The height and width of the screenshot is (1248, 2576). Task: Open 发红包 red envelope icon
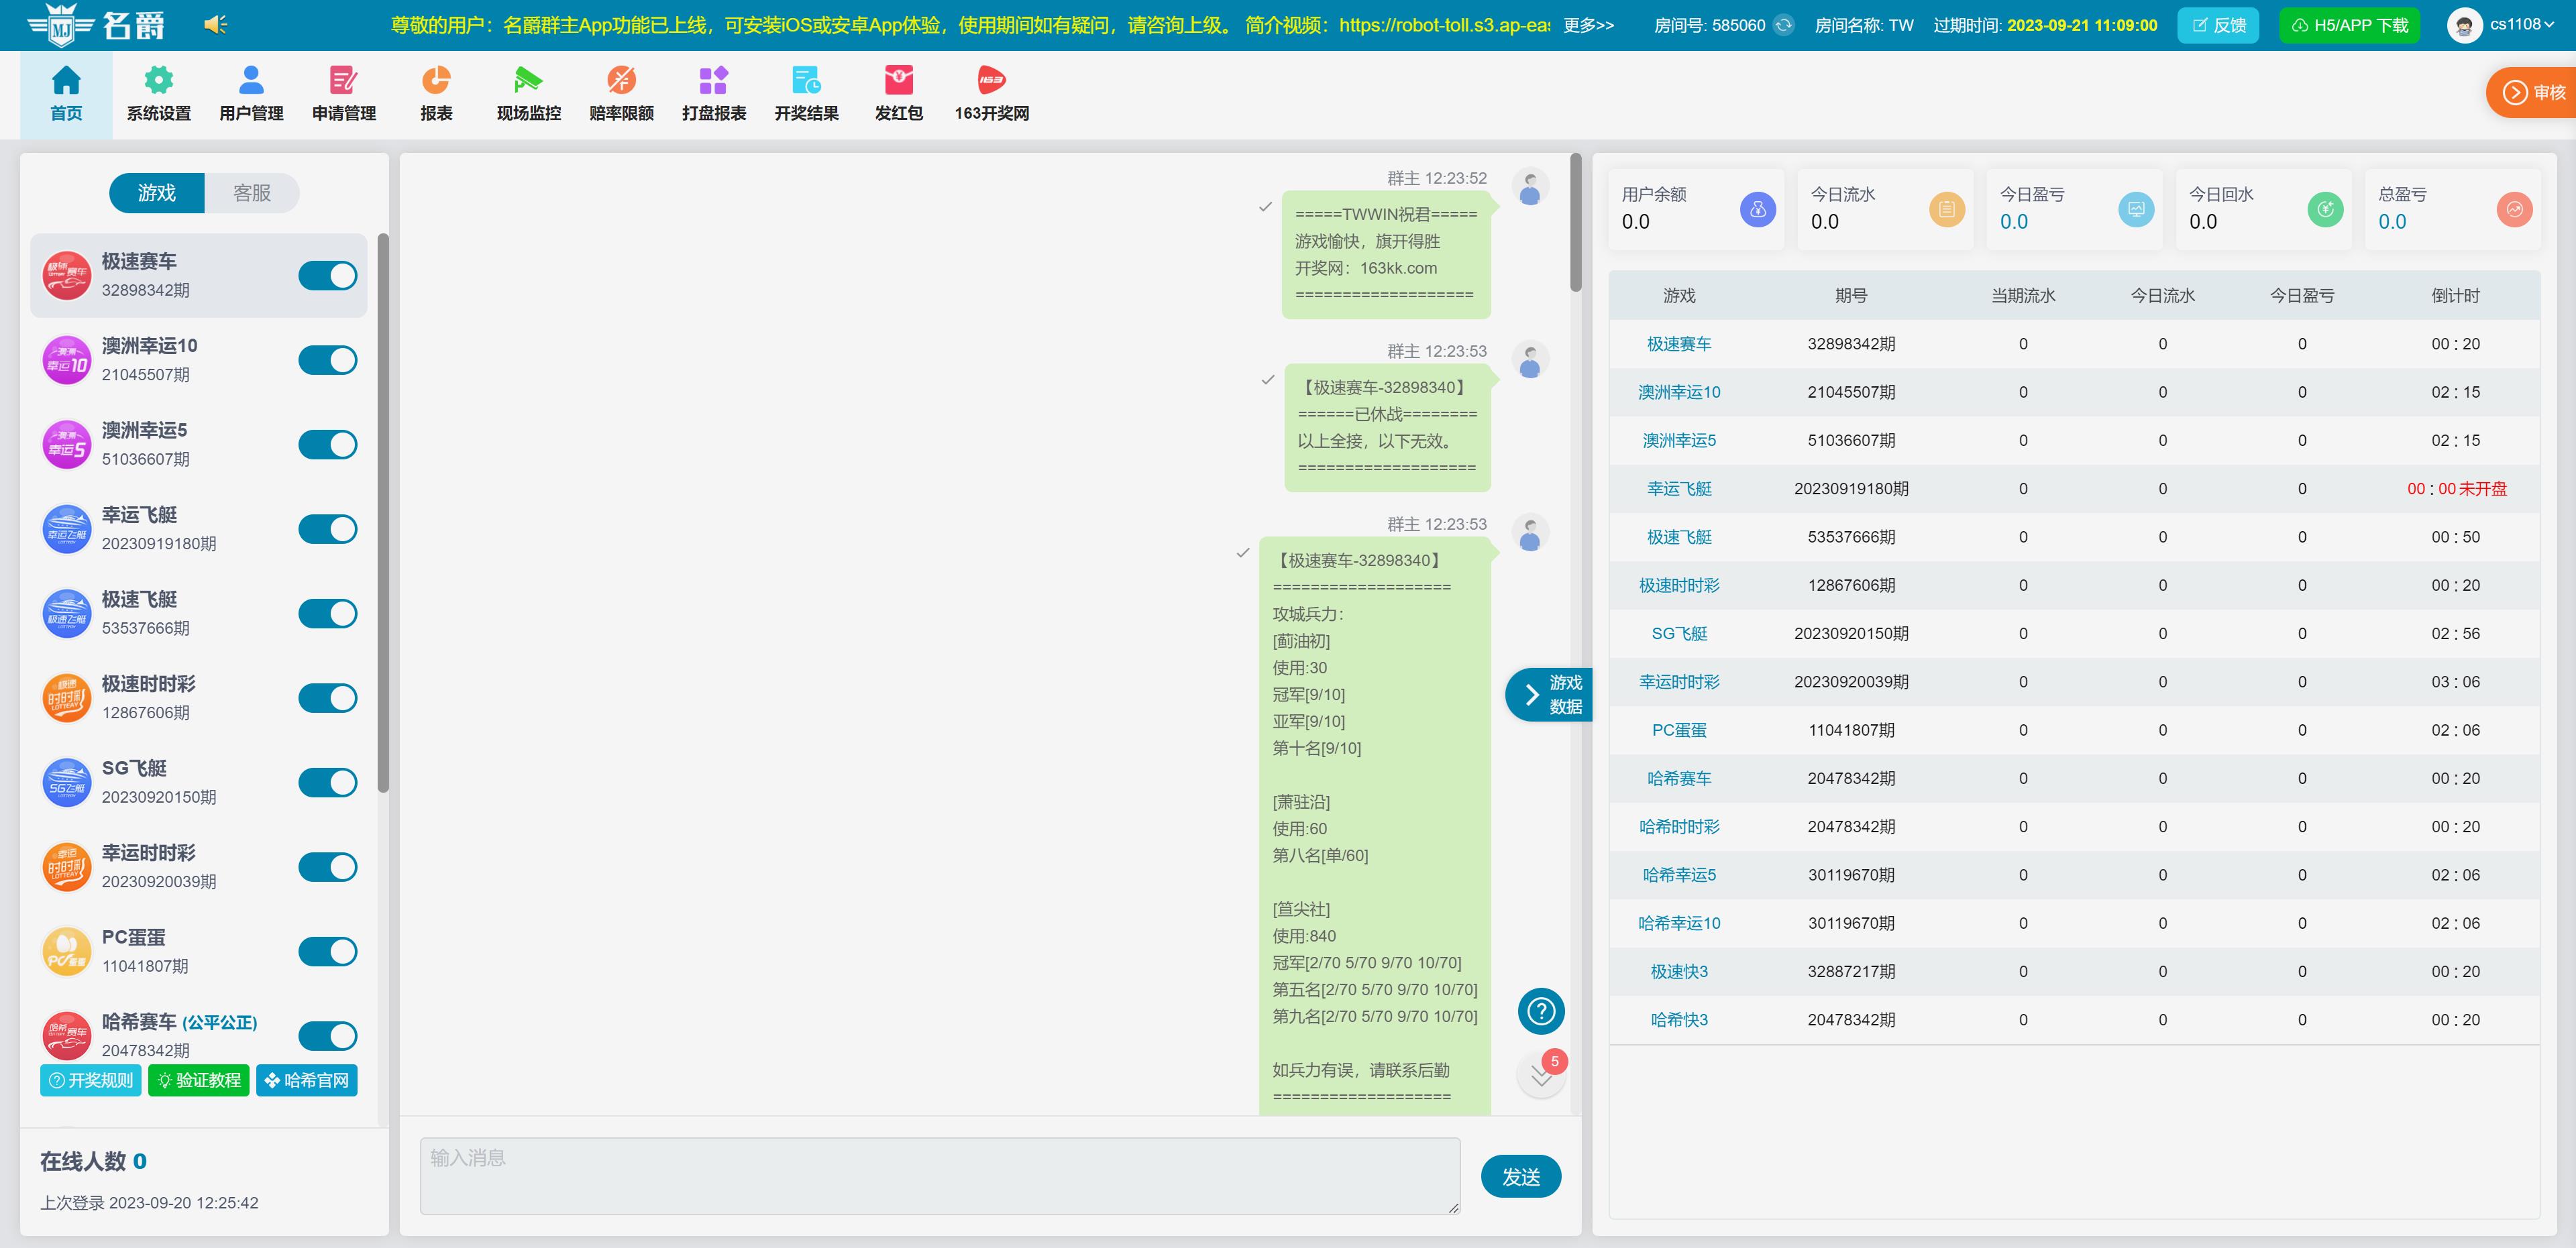pos(898,80)
